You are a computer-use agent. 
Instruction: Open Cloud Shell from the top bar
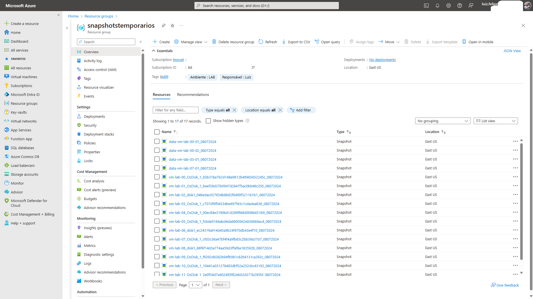(x=426, y=6)
